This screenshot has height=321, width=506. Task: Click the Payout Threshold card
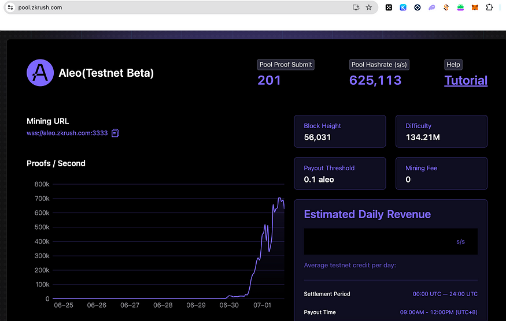coord(340,173)
